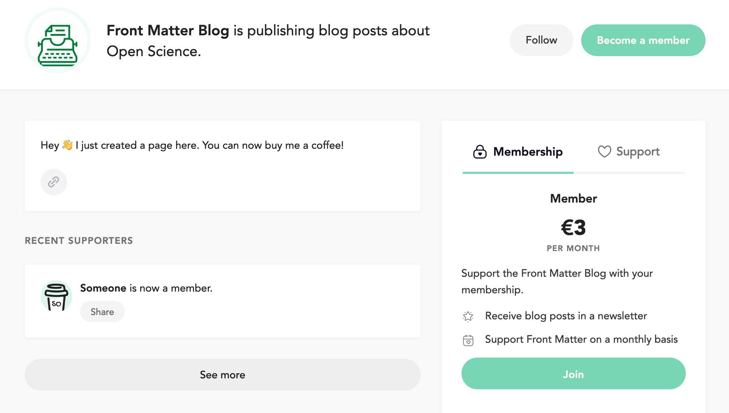Click the copy link chain icon

coord(54,182)
